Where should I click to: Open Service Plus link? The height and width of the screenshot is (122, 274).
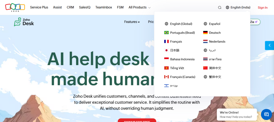click(39, 7)
